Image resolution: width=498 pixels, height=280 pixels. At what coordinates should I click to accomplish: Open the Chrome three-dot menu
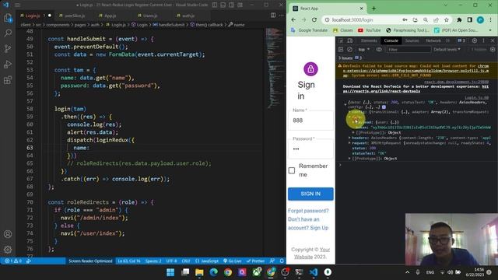tap(491, 19)
